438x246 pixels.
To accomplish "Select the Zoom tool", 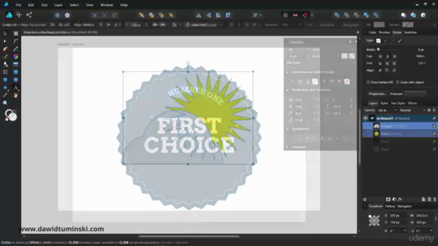I will pos(5,103).
